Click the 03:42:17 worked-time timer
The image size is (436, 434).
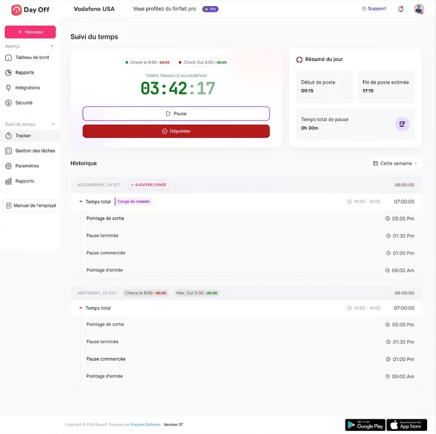(x=178, y=89)
